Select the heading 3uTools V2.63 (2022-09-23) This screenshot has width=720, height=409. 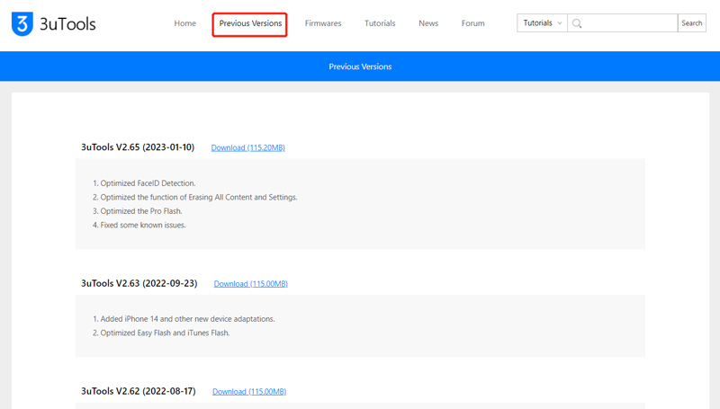[x=139, y=283]
